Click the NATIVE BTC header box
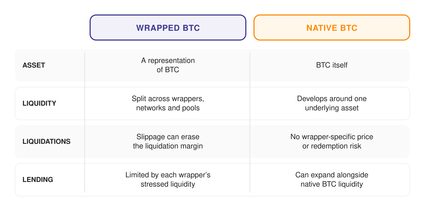This screenshot has height=207, width=437. point(332,28)
